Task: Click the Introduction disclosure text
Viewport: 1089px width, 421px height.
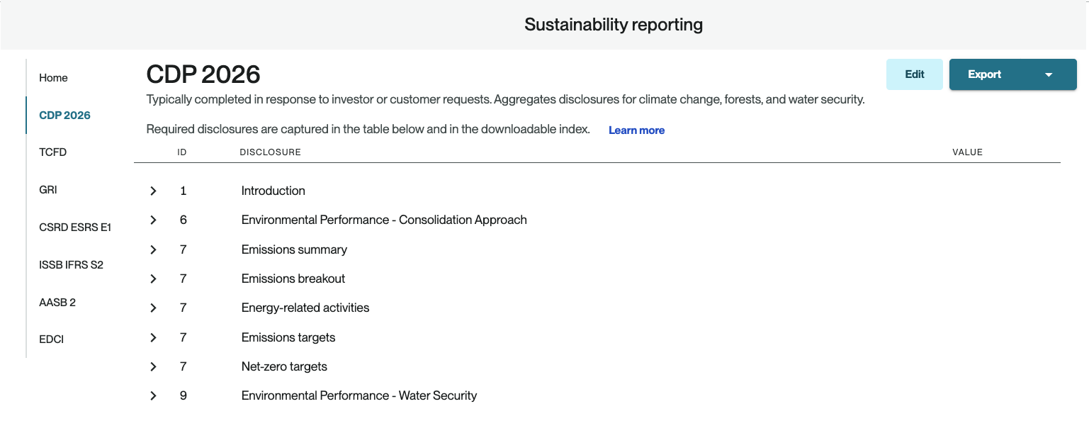Action: pyautogui.click(x=273, y=191)
